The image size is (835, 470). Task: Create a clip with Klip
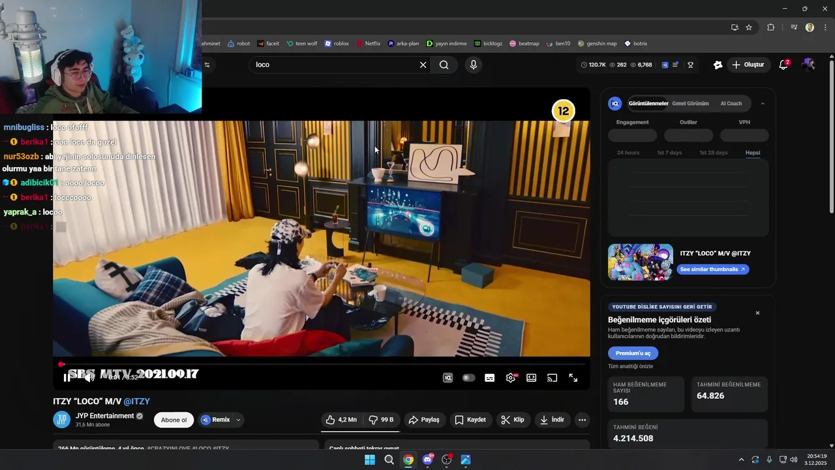(x=513, y=420)
